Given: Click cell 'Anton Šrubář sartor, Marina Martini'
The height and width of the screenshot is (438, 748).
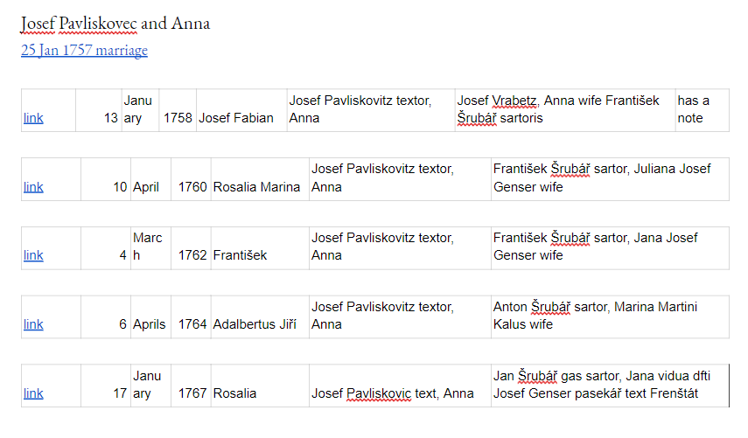Looking at the screenshot, I should [x=610, y=317].
